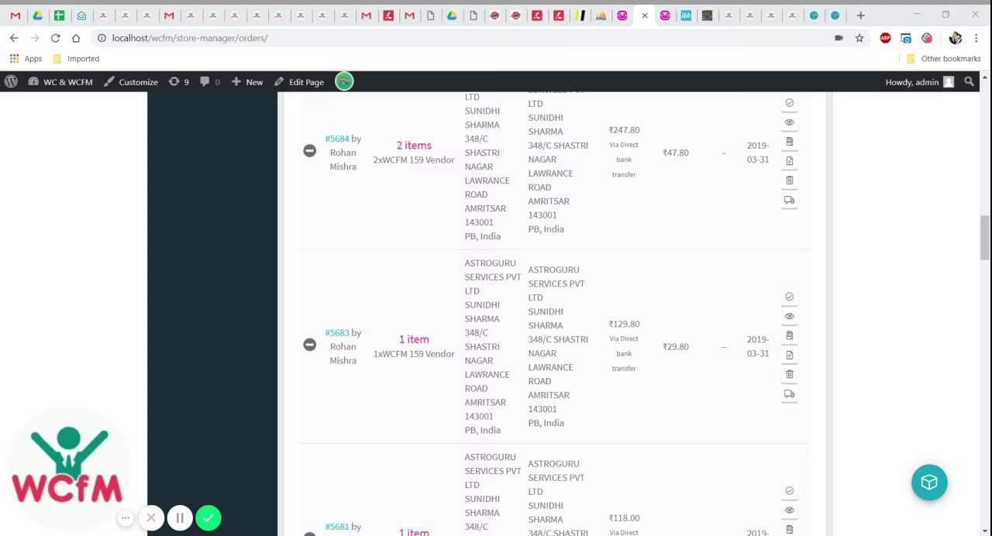Click the '2xWCFM 159 Vendor' text

point(414,160)
